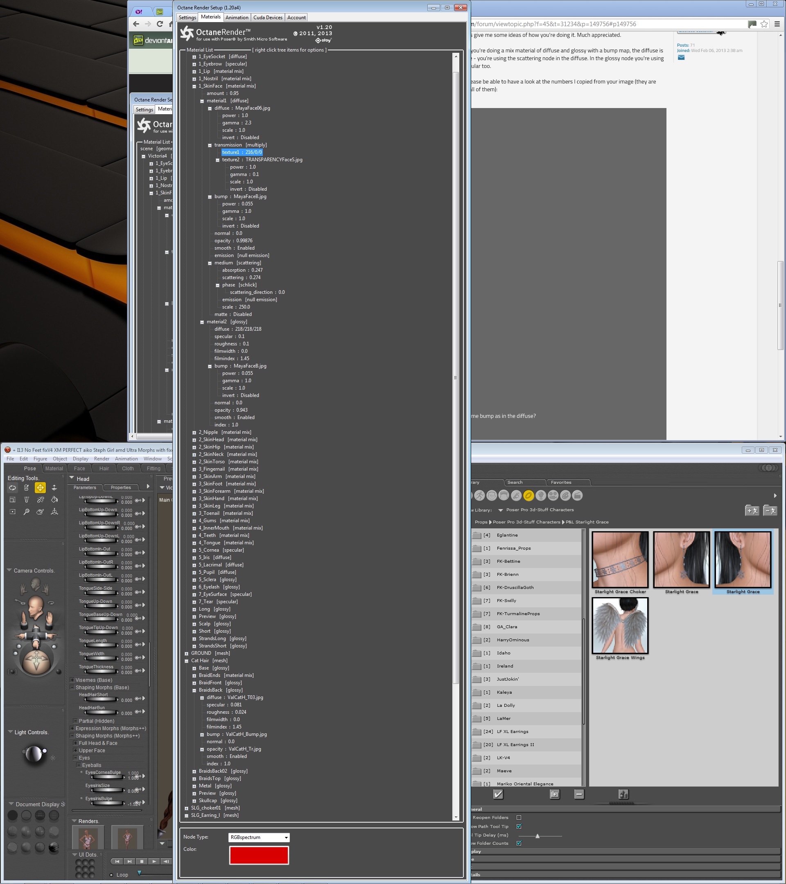Open the Cameras library category icon

[553, 496]
